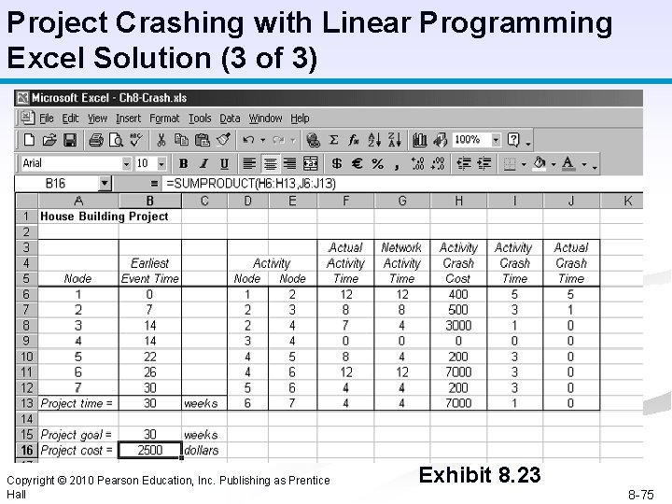
Task: Click the Cut scissors icon
Action: pos(161,140)
